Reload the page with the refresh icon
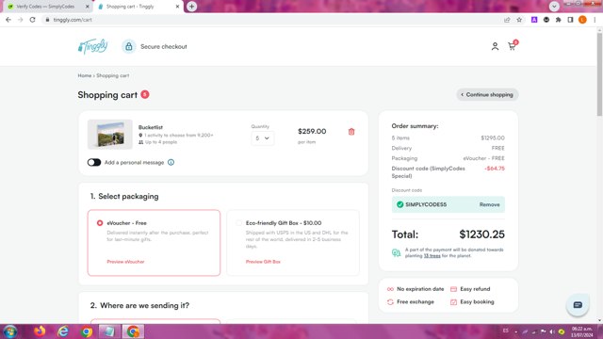Screen dimensions: 603x339 pyautogui.click(x=32, y=20)
